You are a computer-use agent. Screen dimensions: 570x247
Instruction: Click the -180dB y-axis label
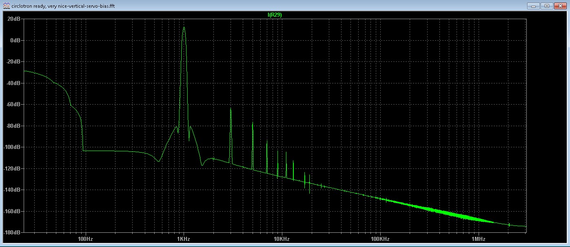pyautogui.click(x=12, y=232)
